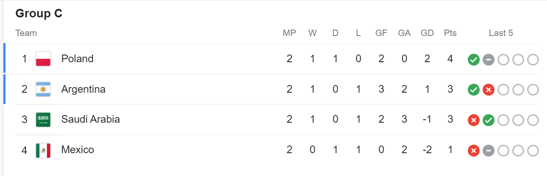Click the Saudi Arabia flag icon
Screen dimensions: 547x176
[x=43, y=120]
